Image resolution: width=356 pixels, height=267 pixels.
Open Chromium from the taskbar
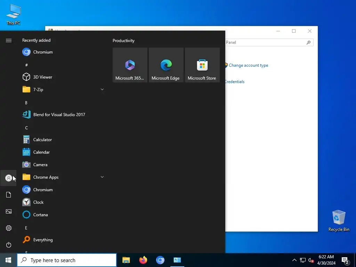pyautogui.click(x=160, y=260)
